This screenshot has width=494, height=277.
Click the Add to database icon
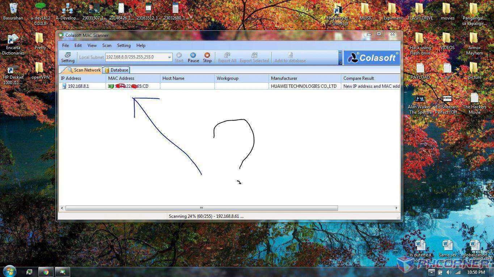point(290,57)
